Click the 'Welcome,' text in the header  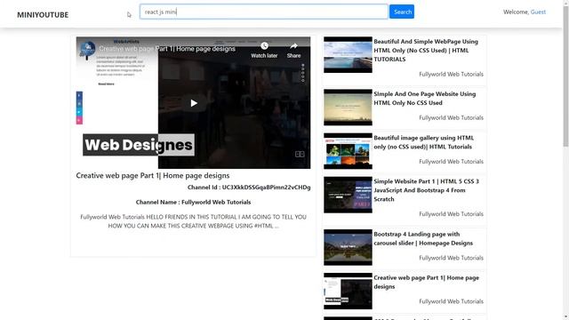(516, 12)
